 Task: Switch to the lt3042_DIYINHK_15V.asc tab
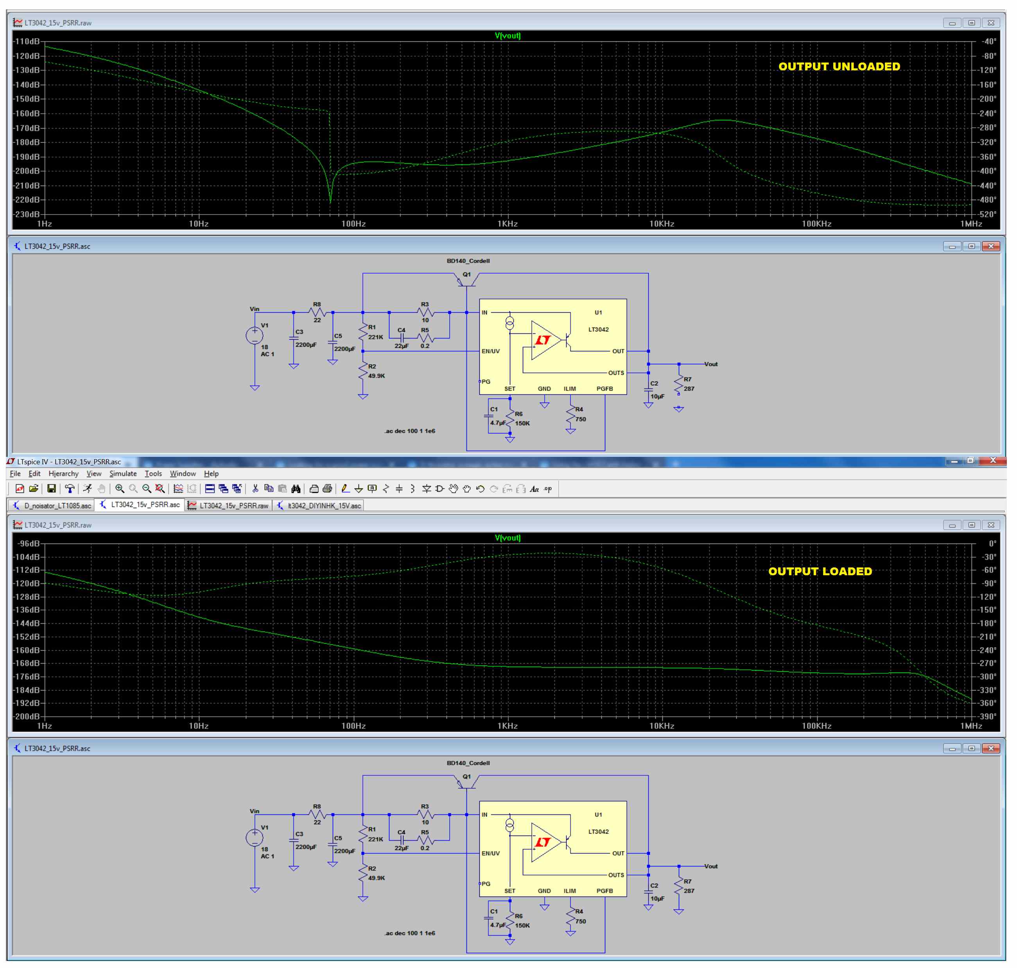319,505
